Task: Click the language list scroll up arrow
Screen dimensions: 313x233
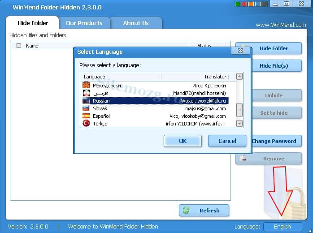Action: pos(239,77)
